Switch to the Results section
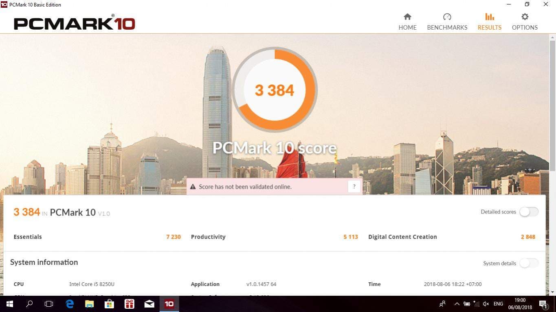The image size is (556, 312). (x=490, y=22)
